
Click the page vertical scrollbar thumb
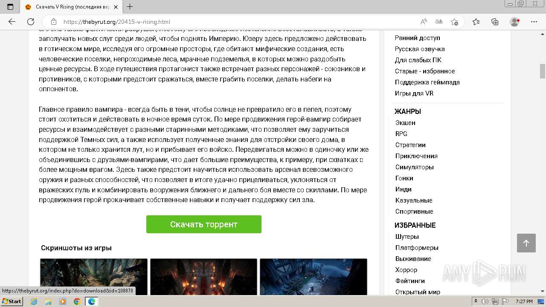[543, 71]
